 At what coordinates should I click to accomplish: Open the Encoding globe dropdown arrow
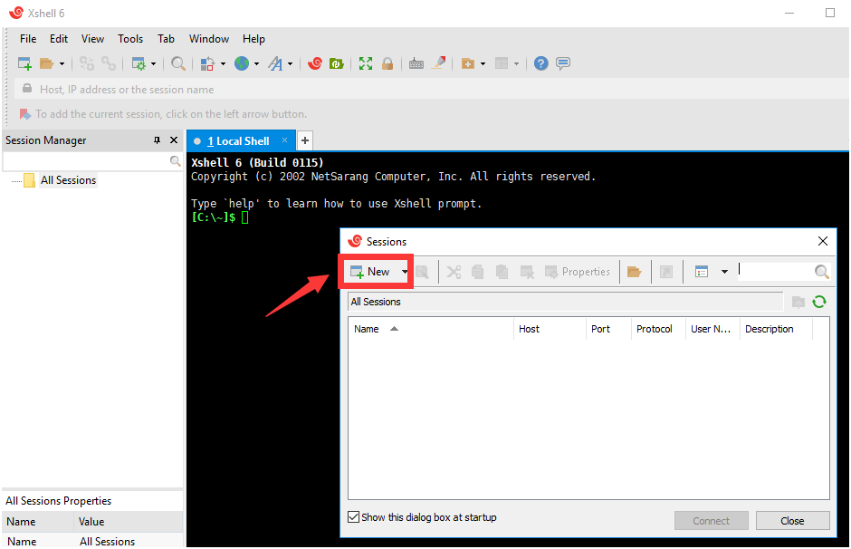(x=257, y=64)
